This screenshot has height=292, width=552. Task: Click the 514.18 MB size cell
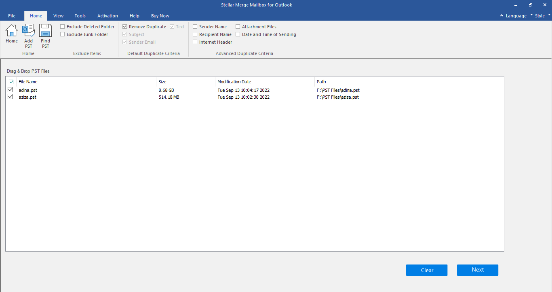tap(169, 97)
